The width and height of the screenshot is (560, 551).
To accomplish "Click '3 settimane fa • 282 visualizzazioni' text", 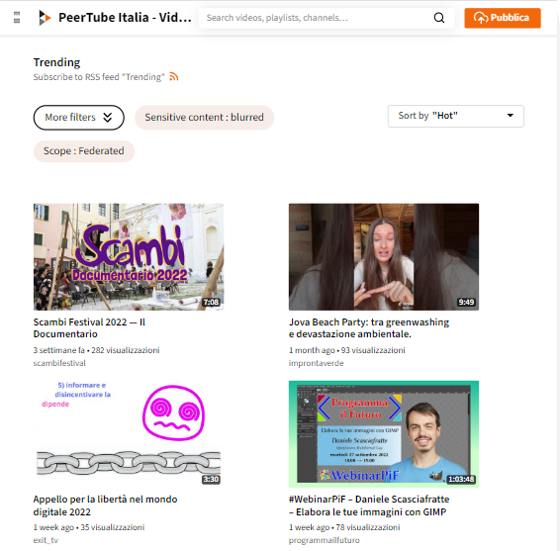I will [96, 350].
